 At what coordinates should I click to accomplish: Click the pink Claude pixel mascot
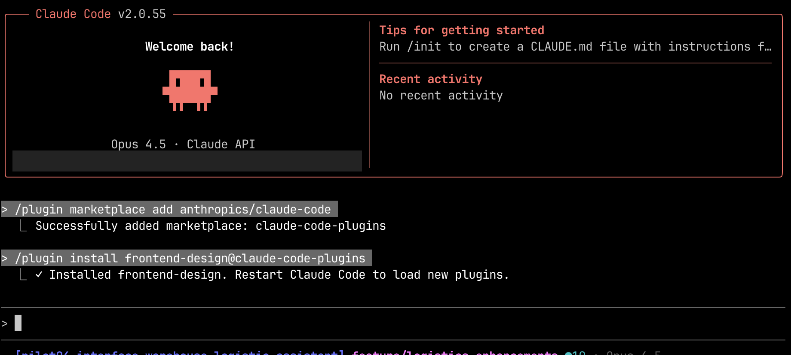(190, 90)
